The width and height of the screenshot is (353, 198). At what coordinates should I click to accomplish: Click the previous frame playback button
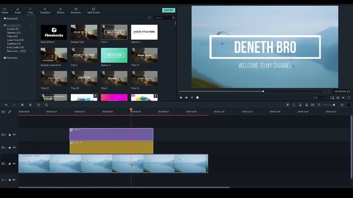click(x=180, y=97)
